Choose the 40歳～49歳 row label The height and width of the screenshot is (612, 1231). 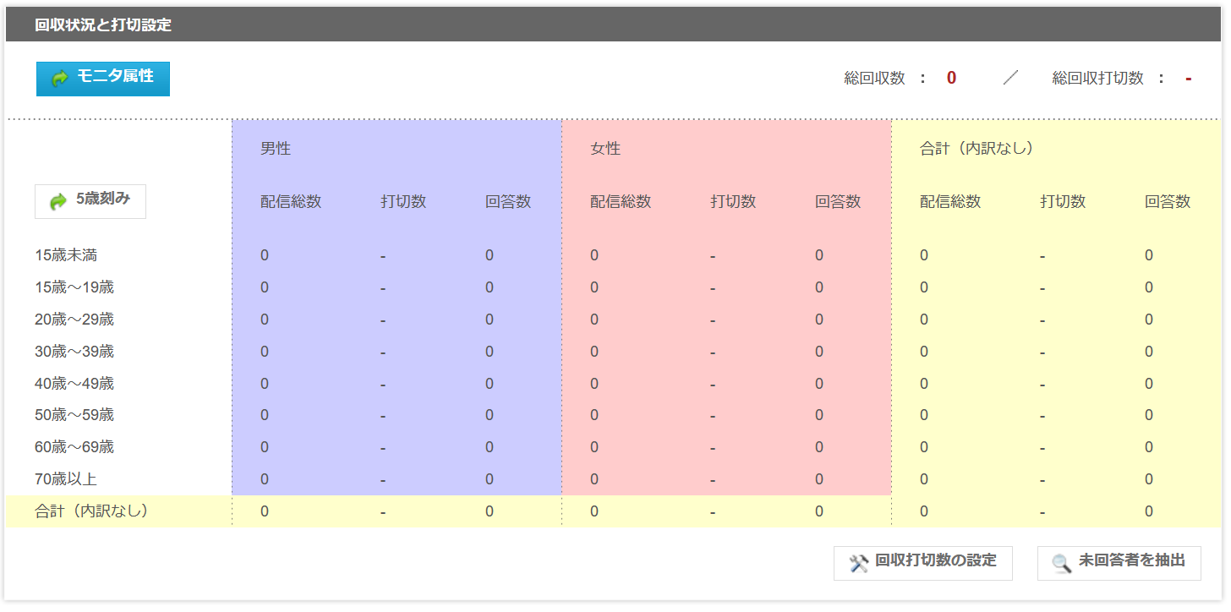click(74, 384)
